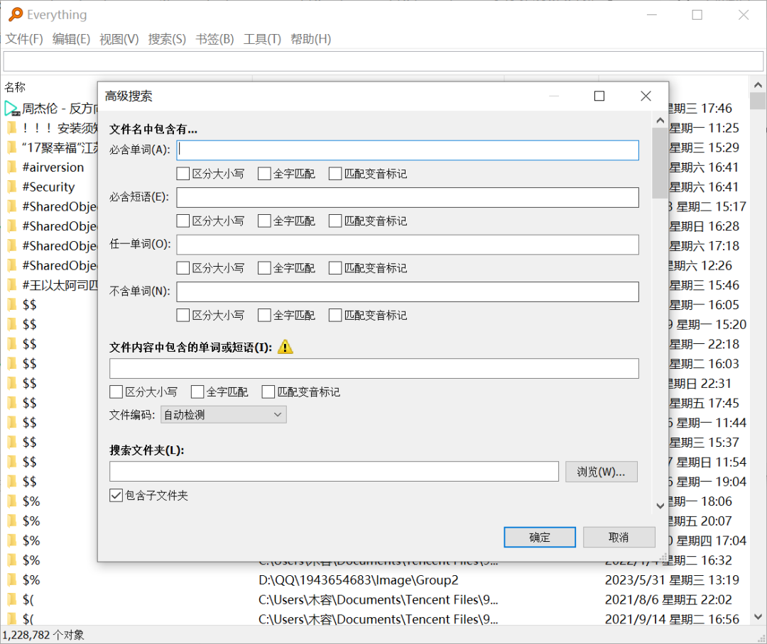Click the 确定 button
This screenshot has height=644, width=767.
click(540, 538)
